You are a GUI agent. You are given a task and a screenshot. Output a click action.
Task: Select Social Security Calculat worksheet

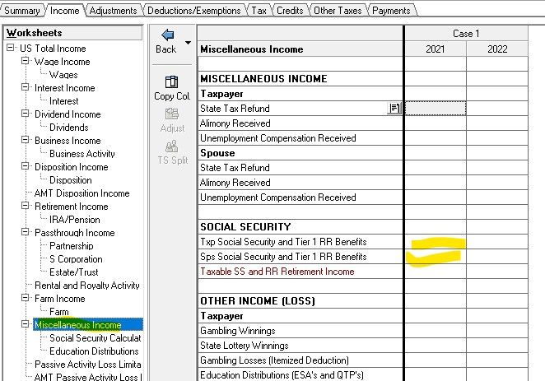click(x=95, y=338)
